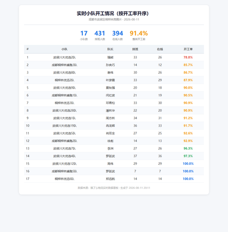Screen dimensions: 228x232
Task: Click the 队长 column header
Action: pos(111,49)
